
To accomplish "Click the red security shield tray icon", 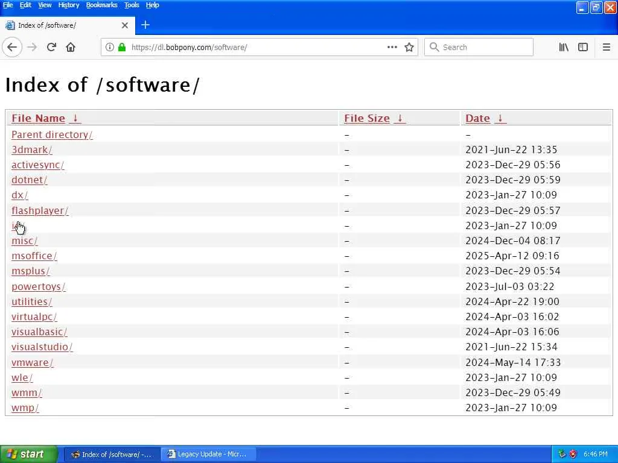I will tap(573, 454).
